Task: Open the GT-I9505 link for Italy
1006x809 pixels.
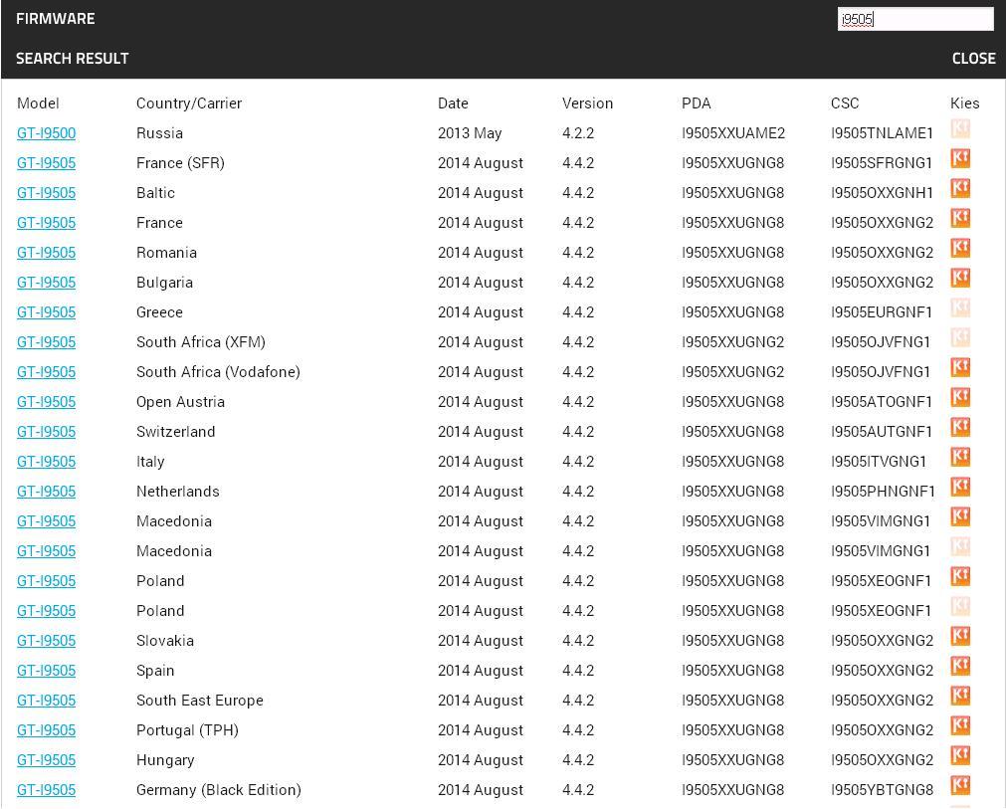Action: coord(46,462)
